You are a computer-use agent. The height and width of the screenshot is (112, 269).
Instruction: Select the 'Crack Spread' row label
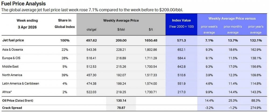pyautogui.click(x=12, y=108)
